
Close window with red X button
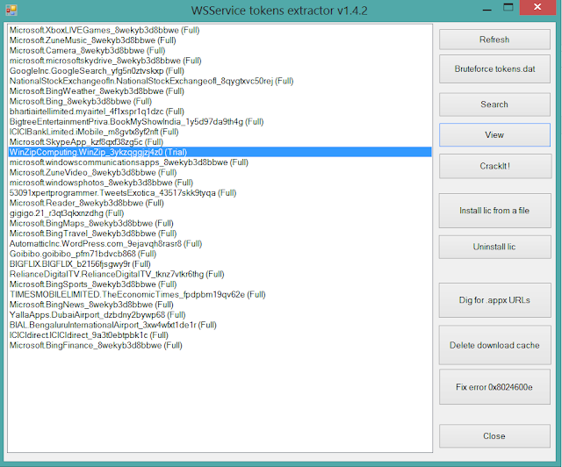click(x=537, y=8)
